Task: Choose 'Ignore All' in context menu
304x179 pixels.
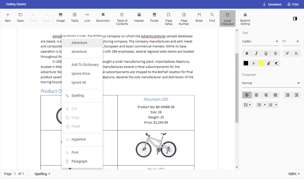Action: [79, 82]
